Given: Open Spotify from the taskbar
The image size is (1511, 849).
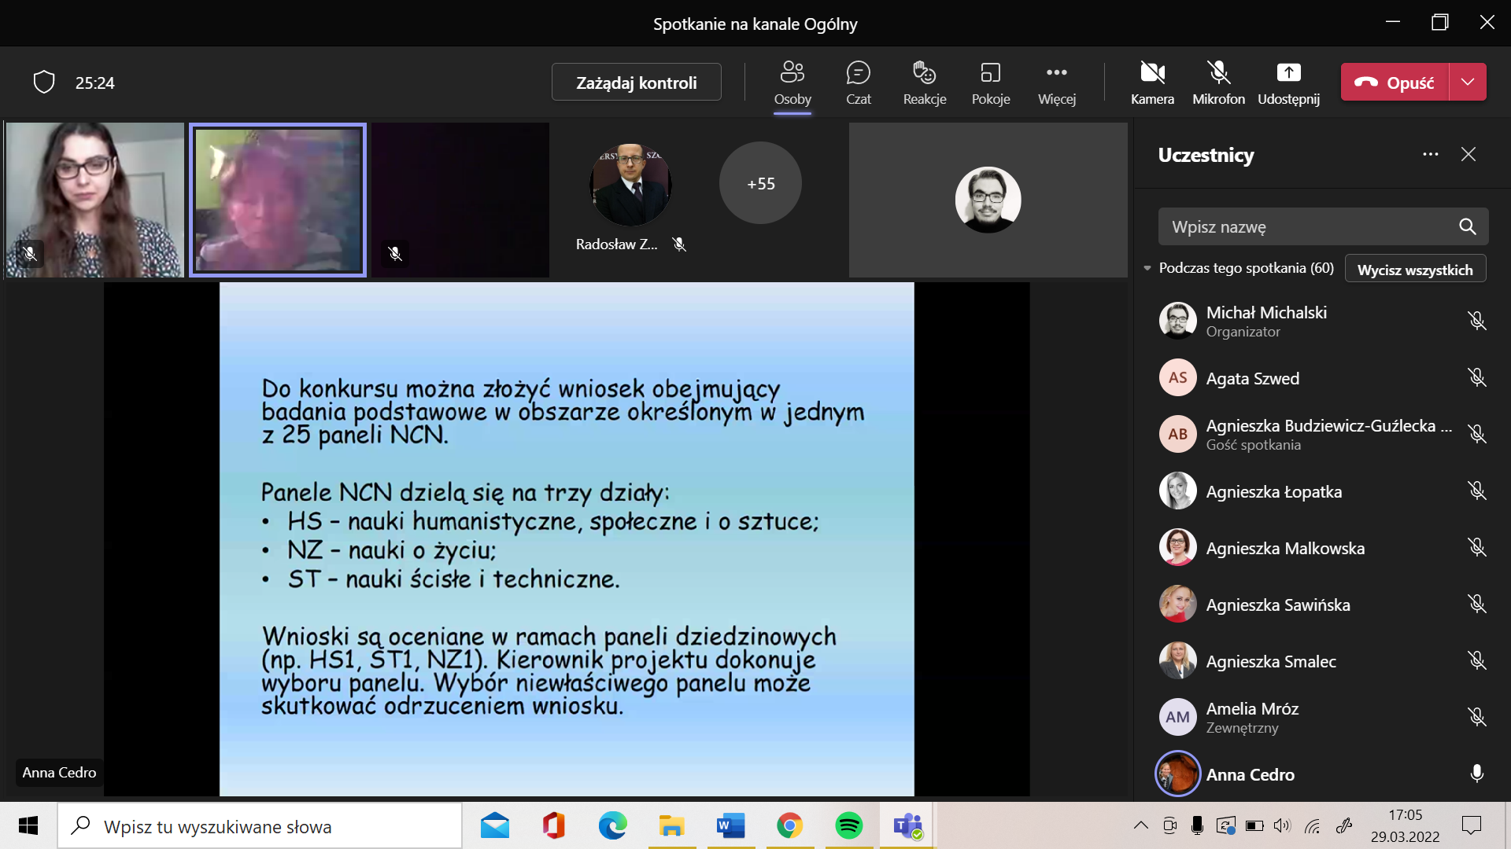Looking at the screenshot, I should [848, 826].
